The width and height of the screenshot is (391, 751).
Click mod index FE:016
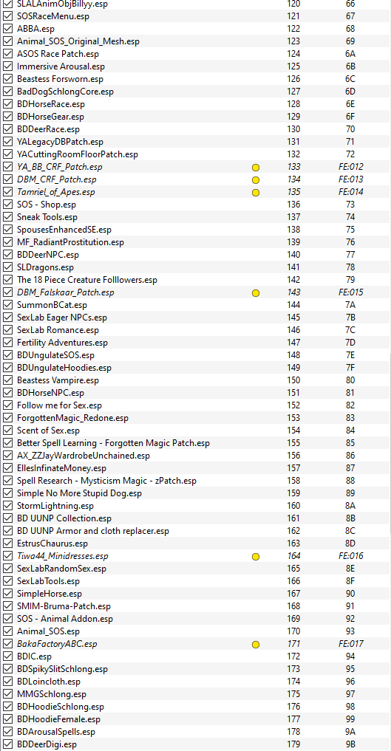tap(351, 556)
